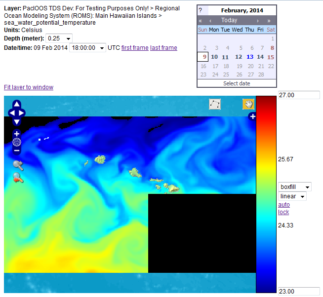Click the 27.00 maximum scale input field

pos(299,95)
